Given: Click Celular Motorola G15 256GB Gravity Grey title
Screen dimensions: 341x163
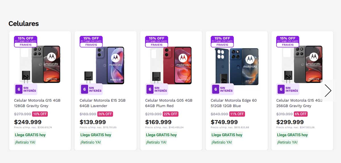Looking at the screenshot, I should 298,103.
